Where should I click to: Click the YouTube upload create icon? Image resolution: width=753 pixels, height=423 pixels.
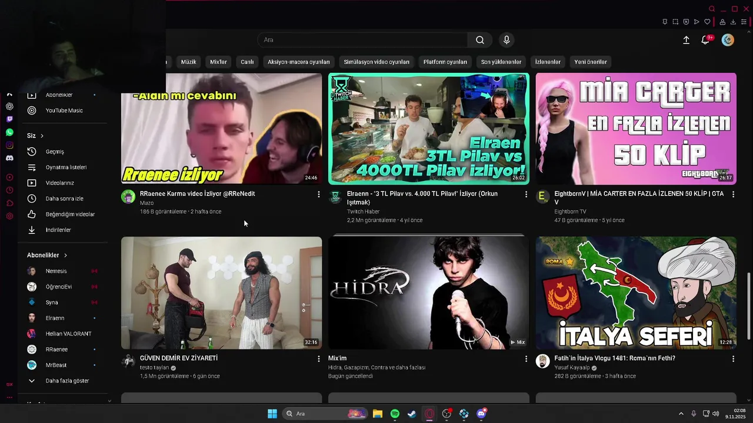point(686,40)
